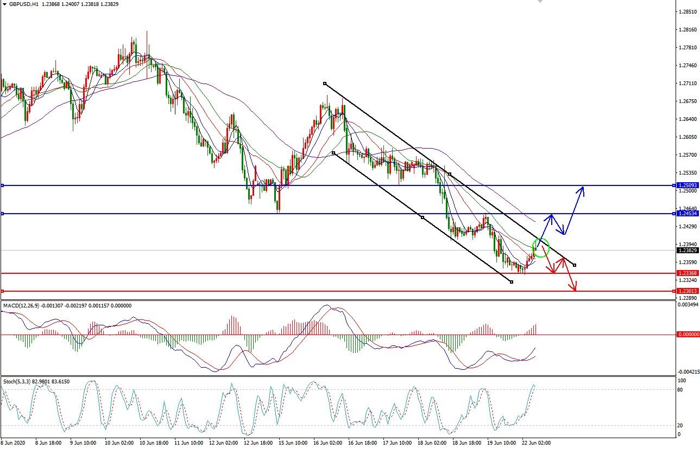
Task: Click the 1.27460 price scale value
Action: click(688, 66)
